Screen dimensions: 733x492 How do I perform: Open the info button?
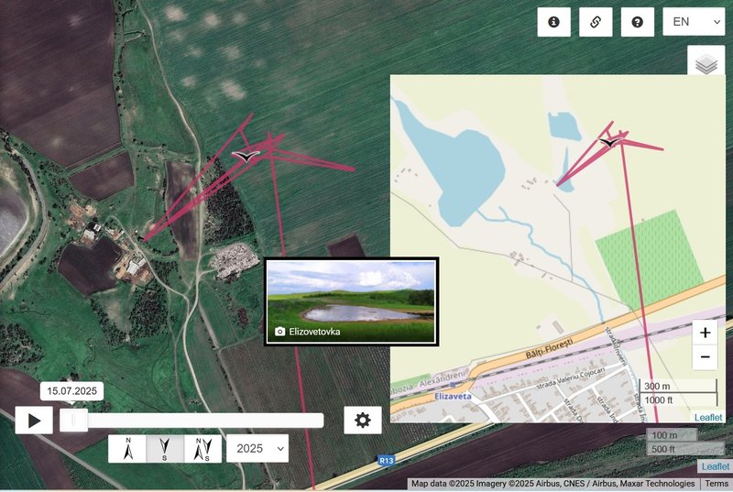click(554, 22)
